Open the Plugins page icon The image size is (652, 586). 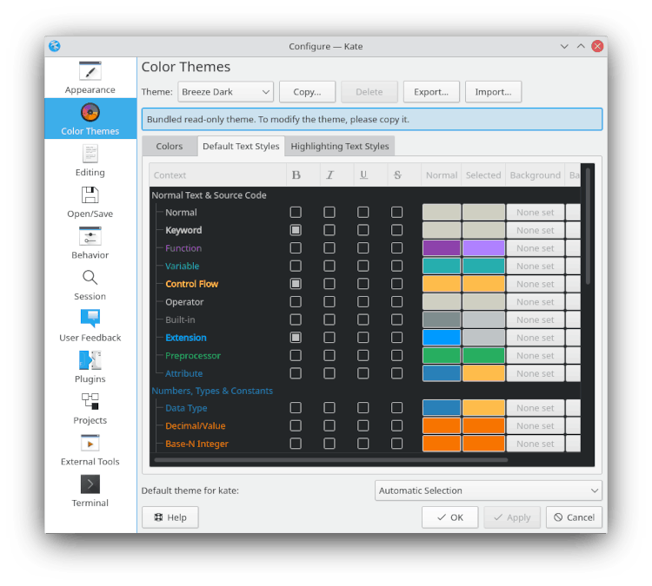click(x=90, y=360)
